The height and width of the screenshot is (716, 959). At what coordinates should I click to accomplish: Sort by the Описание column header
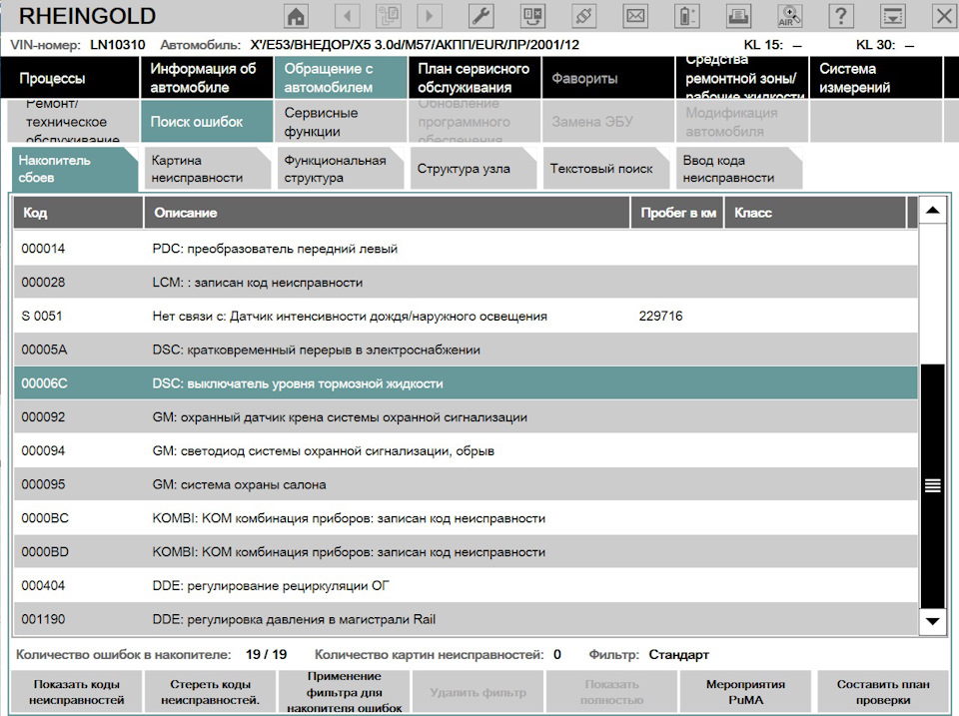pos(387,213)
